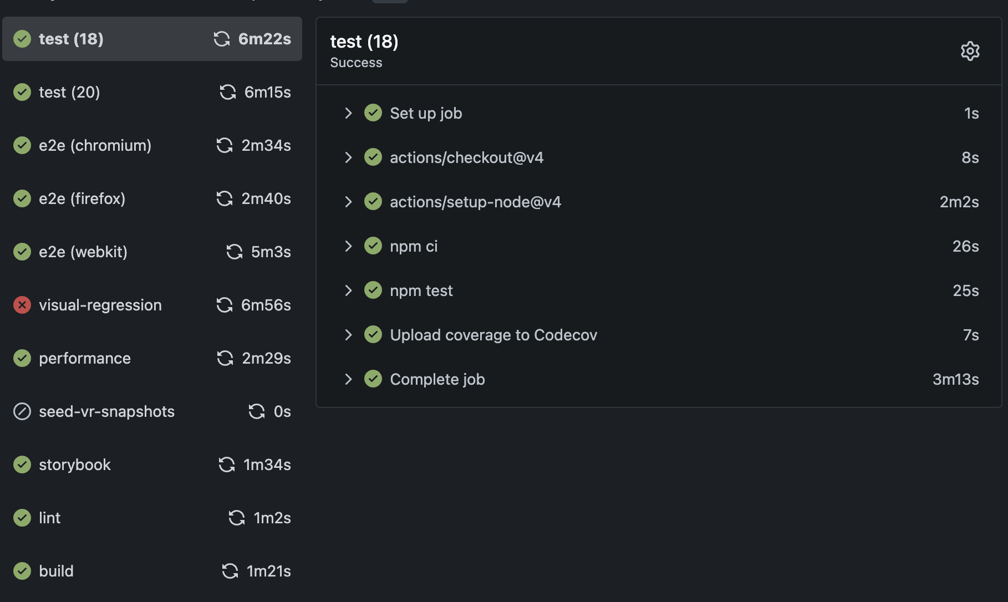
Task: Click re-run icon beside e2e (webkit)
Action: [x=235, y=252]
